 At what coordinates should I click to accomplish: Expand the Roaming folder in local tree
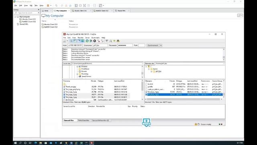77,74
